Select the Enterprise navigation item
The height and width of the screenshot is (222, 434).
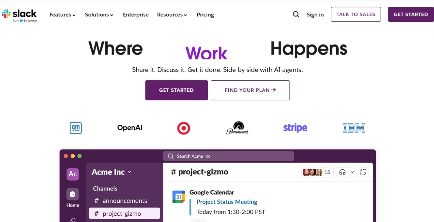point(135,15)
